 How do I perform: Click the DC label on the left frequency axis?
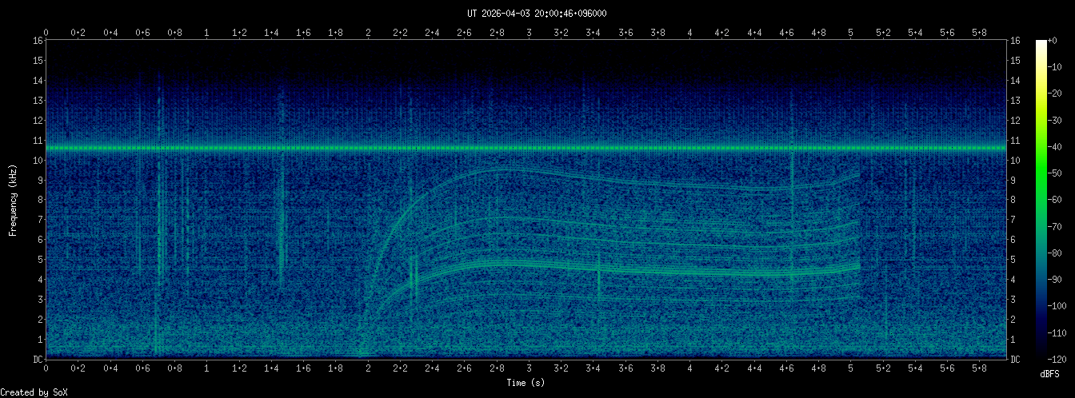37,360
